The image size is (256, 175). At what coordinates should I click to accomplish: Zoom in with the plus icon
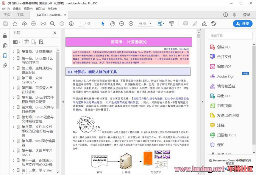[131, 24]
